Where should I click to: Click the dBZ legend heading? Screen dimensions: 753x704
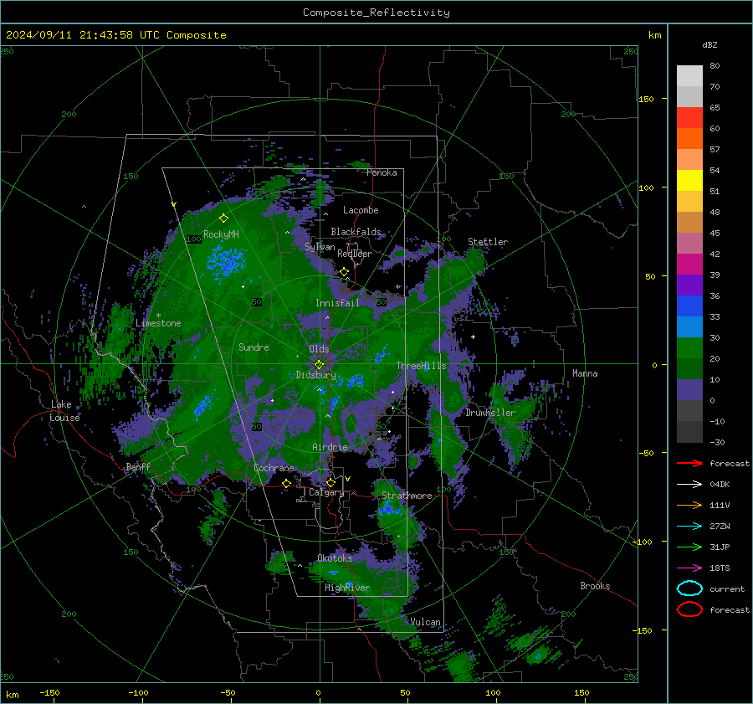(x=709, y=45)
